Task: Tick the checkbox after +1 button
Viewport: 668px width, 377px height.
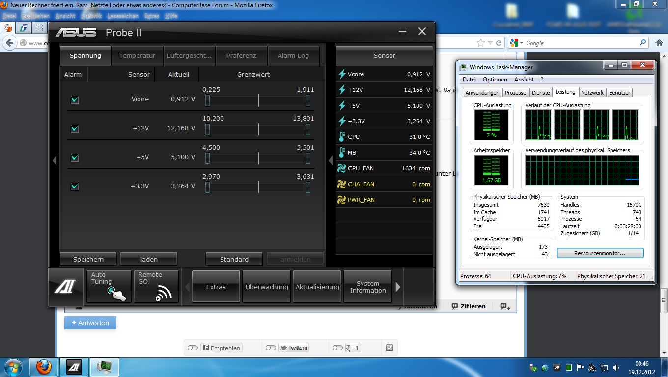Action: pyautogui.click(x=390, y=348)
